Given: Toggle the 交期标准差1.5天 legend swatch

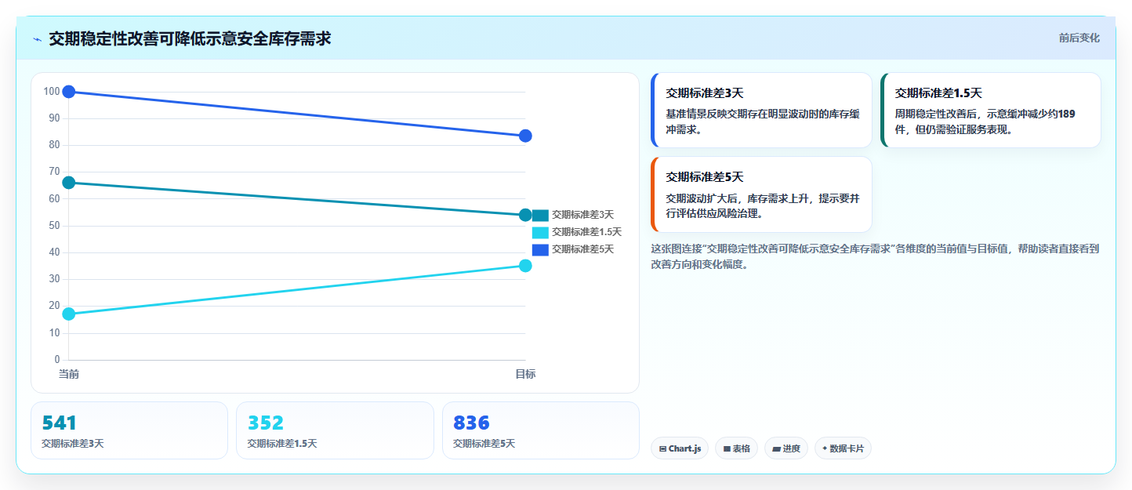Looking at the screenshot, I should [540, 232].
